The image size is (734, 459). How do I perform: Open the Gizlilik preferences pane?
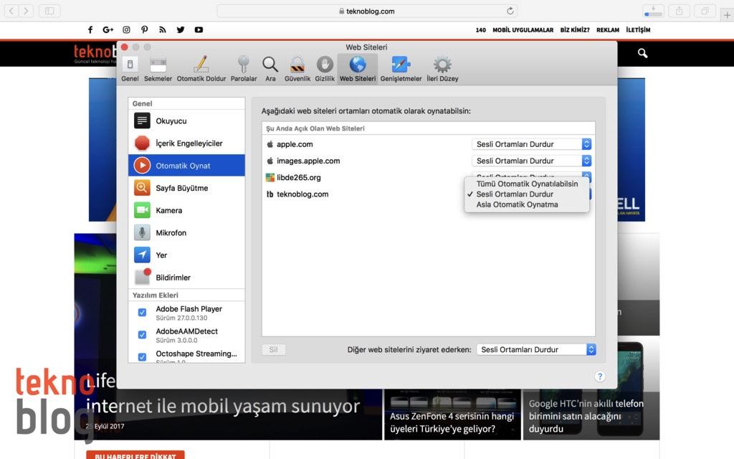click(x=325, y=70)
